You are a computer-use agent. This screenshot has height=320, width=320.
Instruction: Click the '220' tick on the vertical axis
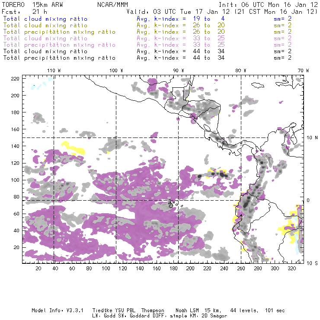point(15,79)
